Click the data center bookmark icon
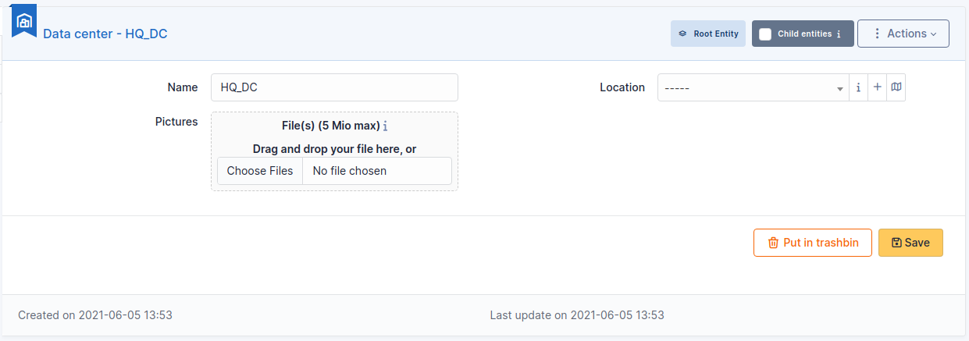The width and height of the screenshot is (969, 341). [24, 21]
